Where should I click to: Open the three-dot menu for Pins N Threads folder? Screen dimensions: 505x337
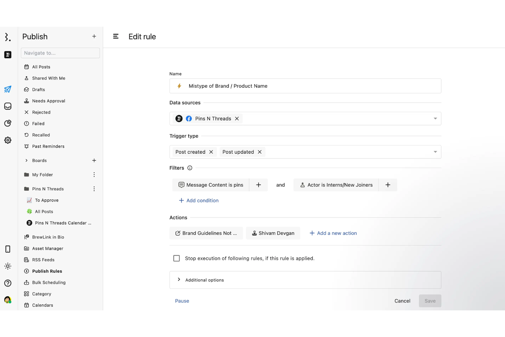(94, 189)
